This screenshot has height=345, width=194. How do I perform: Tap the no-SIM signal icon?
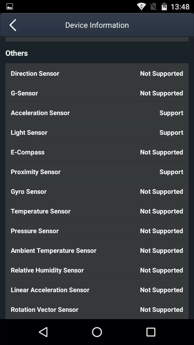coord(153,6)
